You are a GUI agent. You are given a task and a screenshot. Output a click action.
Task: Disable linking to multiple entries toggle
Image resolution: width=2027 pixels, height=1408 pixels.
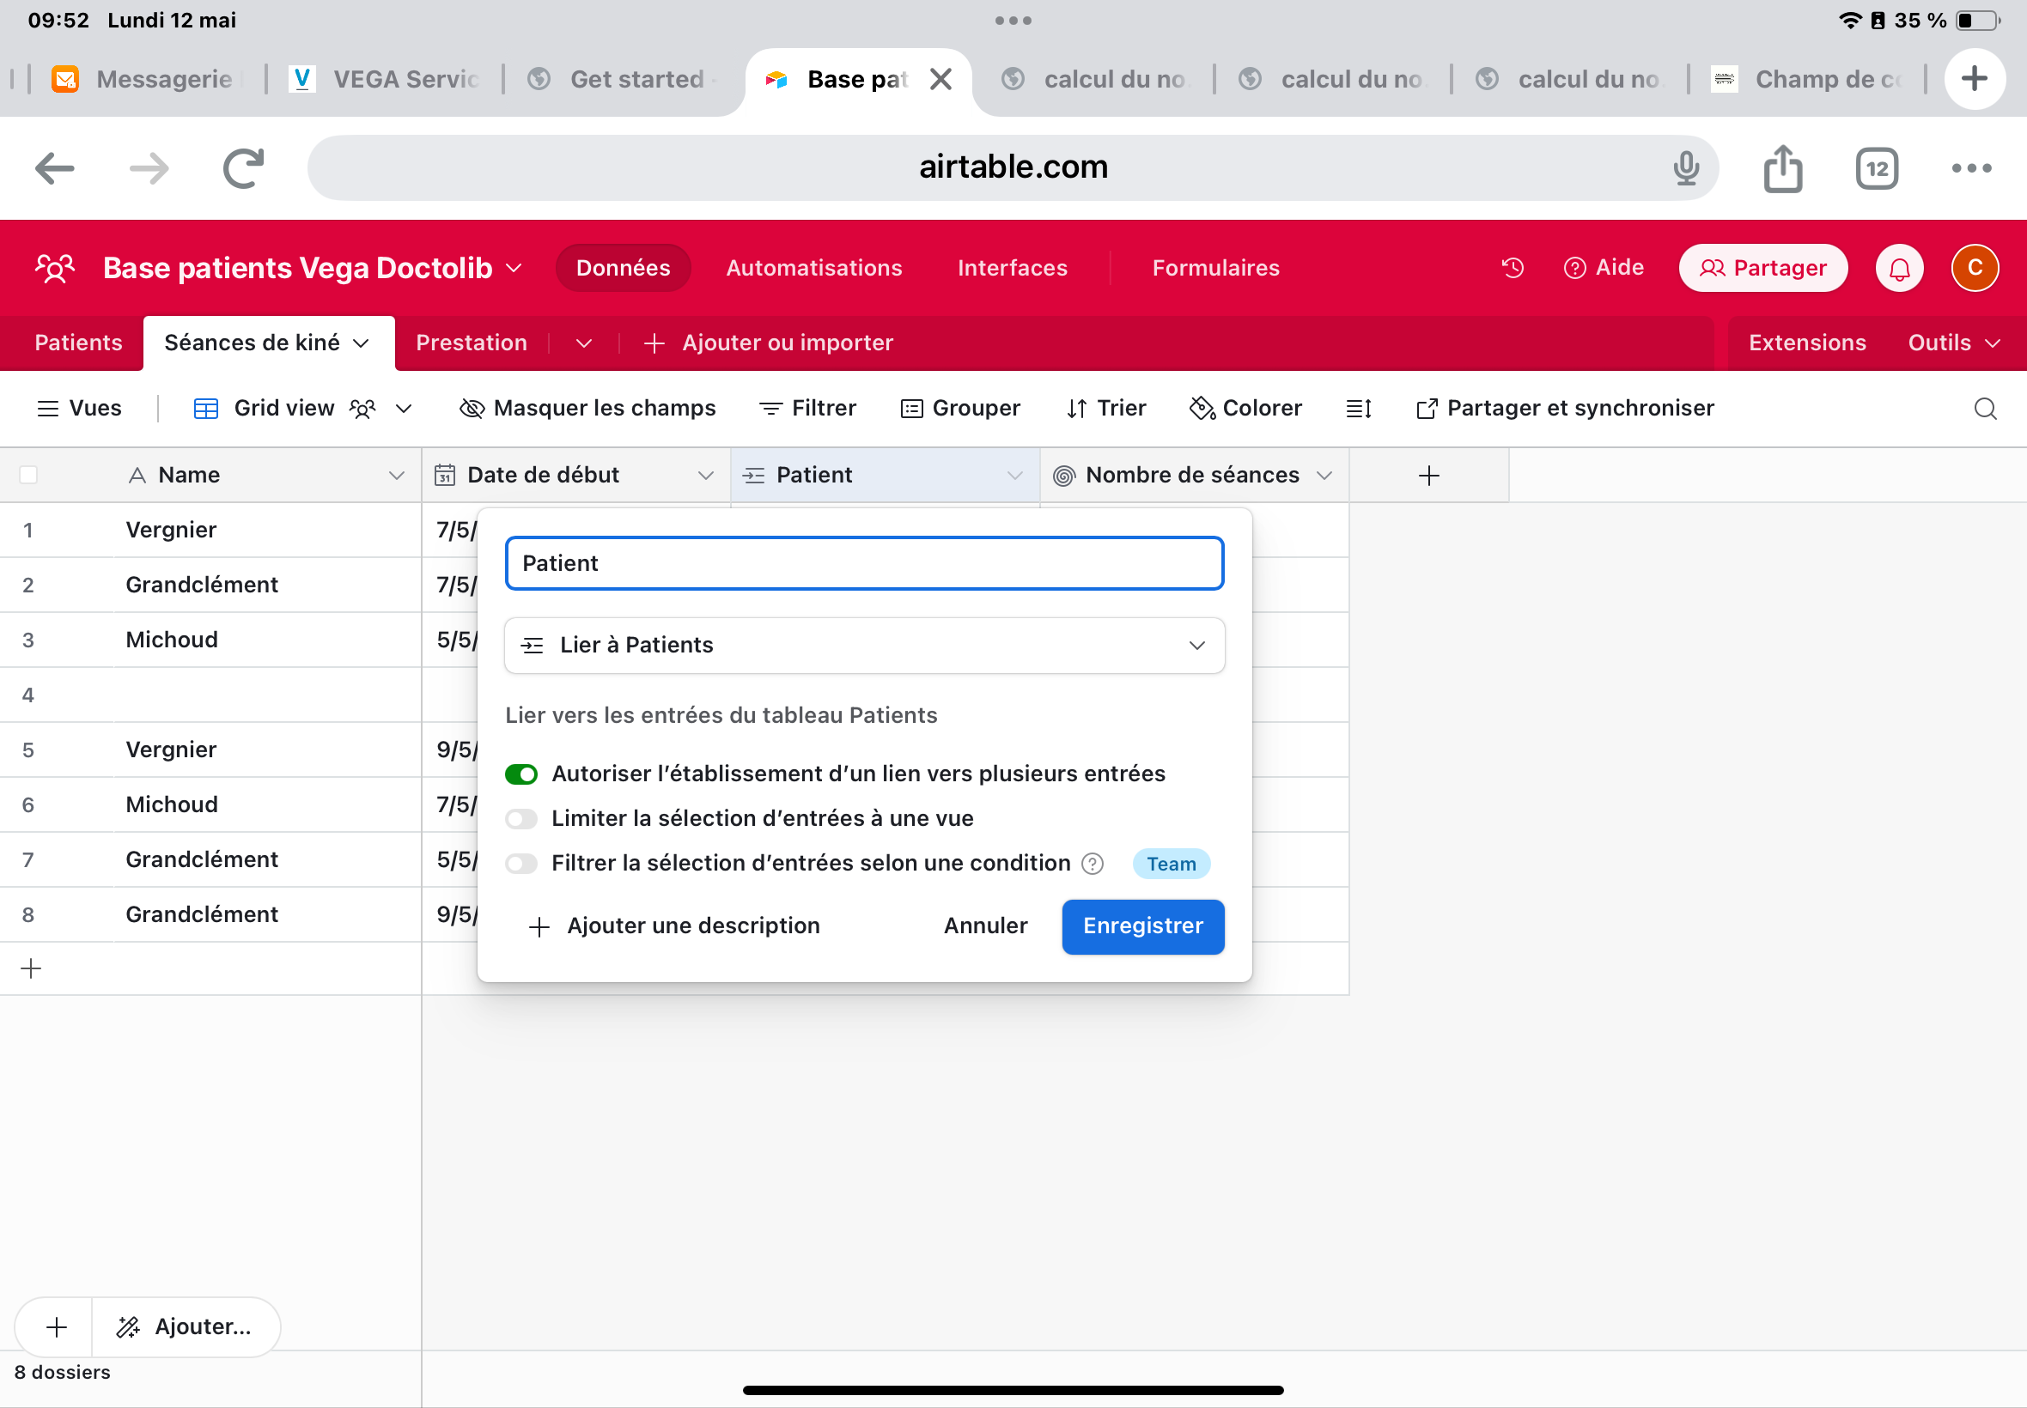point(521,774)
